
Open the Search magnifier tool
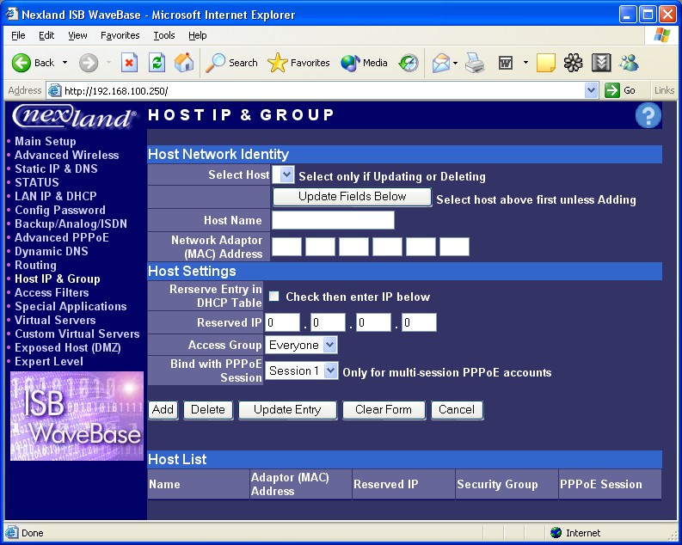point(215,63)
